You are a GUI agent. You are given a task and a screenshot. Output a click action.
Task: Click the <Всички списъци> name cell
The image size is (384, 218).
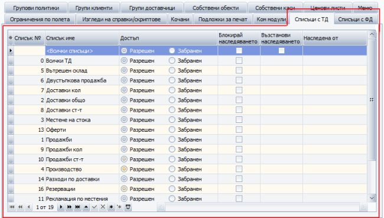(x=82, y=51)
